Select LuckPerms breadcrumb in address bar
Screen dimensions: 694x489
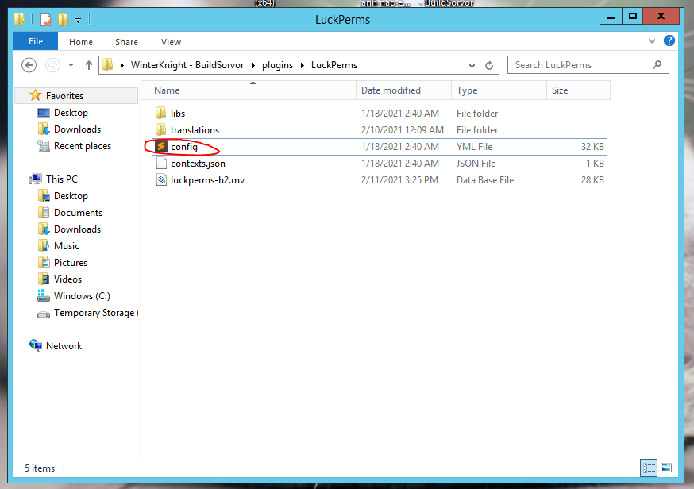point(334,65)
